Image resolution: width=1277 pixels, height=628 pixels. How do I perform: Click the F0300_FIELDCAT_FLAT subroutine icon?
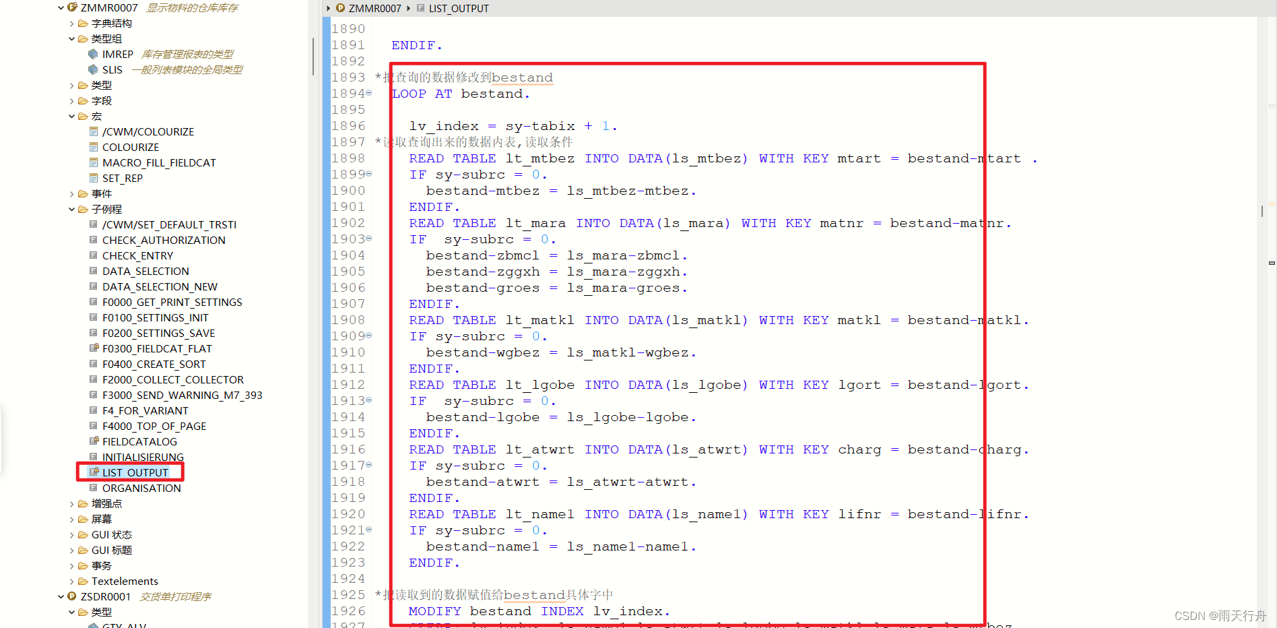94,348
